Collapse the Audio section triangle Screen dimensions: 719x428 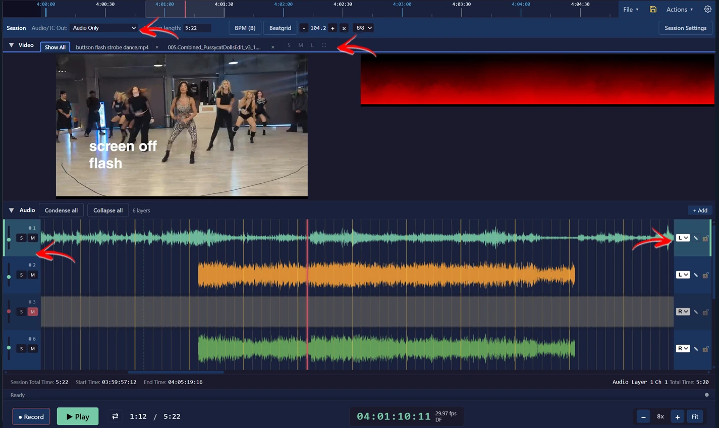pyautogui.click(x=11, y=210)
